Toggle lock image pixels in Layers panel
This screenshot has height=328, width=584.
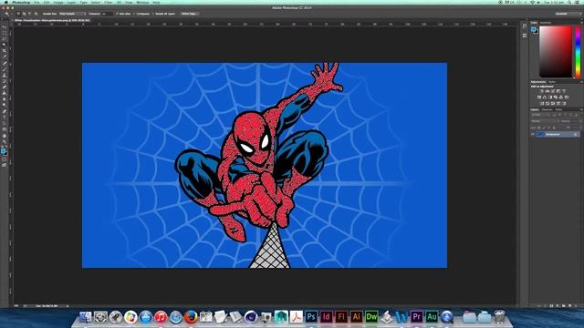[544, 128]
